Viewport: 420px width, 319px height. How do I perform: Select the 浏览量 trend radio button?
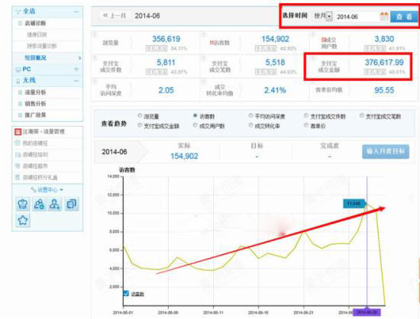point(140,115)
